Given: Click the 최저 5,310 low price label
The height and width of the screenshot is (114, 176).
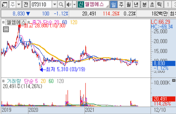Looking at the screenshot, I should [65, 69].
